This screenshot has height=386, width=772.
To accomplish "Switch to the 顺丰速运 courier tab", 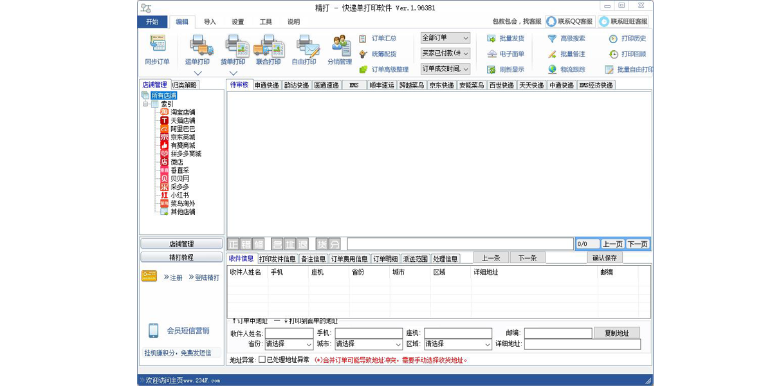I will (381, 85).
